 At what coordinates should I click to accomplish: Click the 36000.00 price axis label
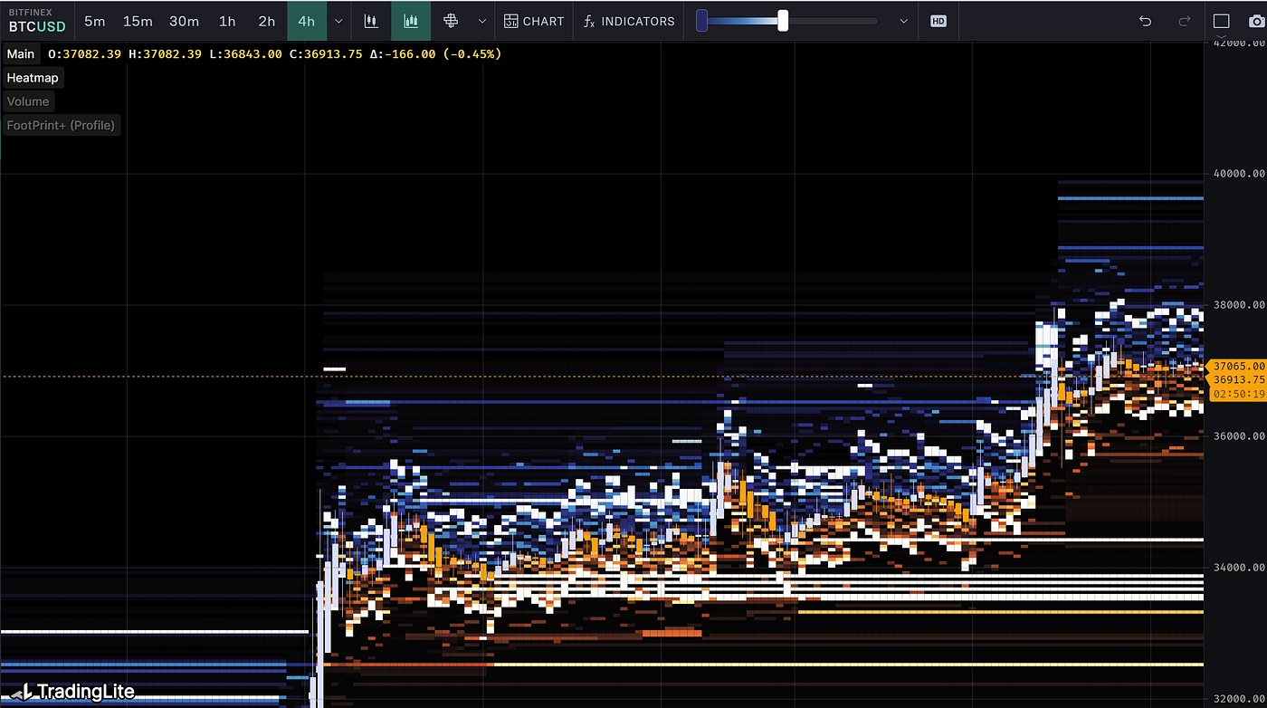pos(1239,436)
